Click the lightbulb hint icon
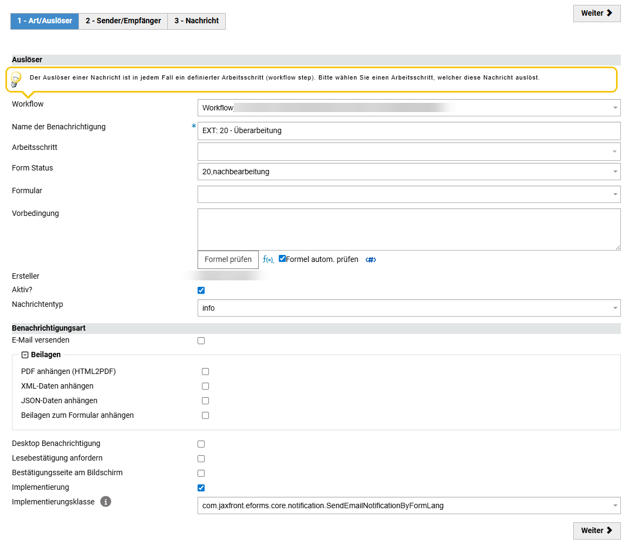The width and height of the screenshot is (629, 545). point(16,79)
